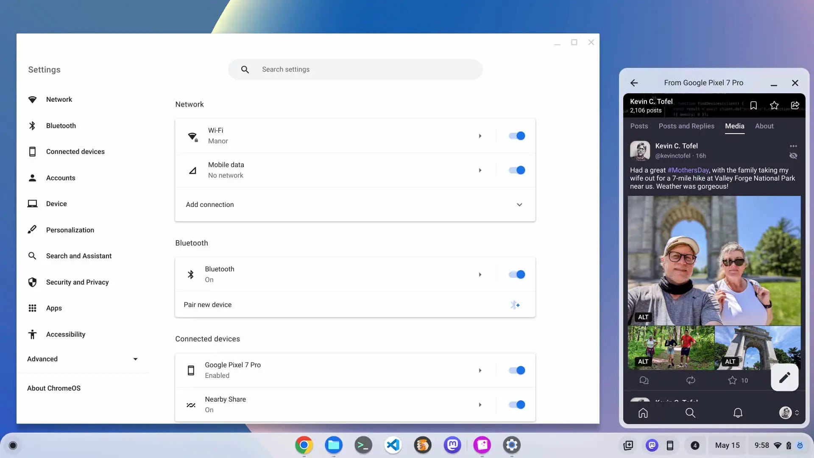Open the large selfie photo at the arch
This screenshot has width=814, height=458.
714,260
